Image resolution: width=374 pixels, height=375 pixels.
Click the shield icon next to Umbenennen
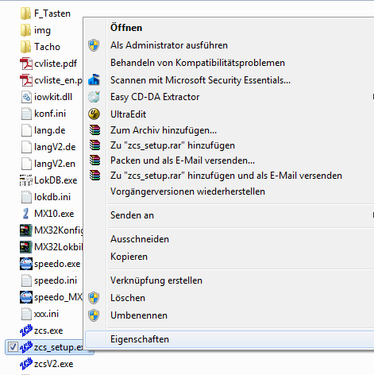coord(94,315)
